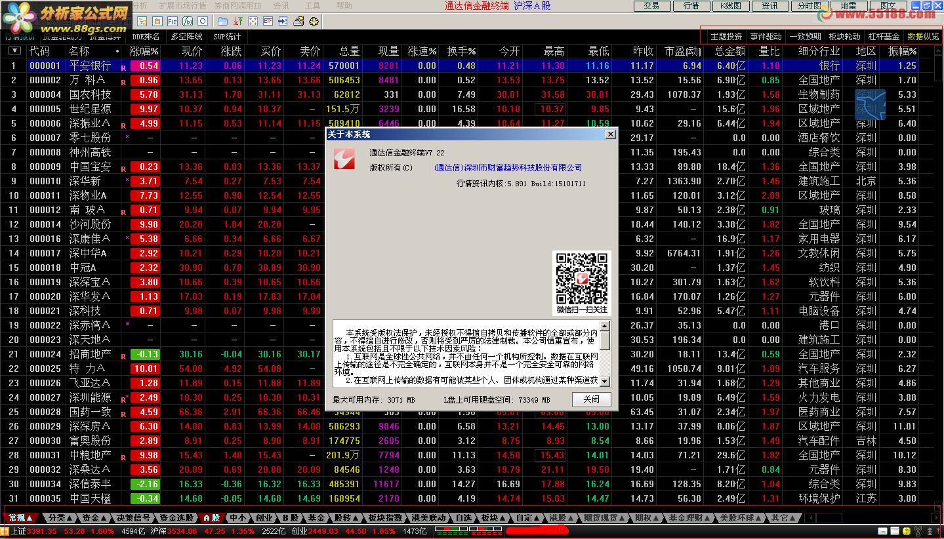Click up arrow of license text scrollbar
Image resolution: width=944 pixels, height=539 pixels.
coord(605,325)
